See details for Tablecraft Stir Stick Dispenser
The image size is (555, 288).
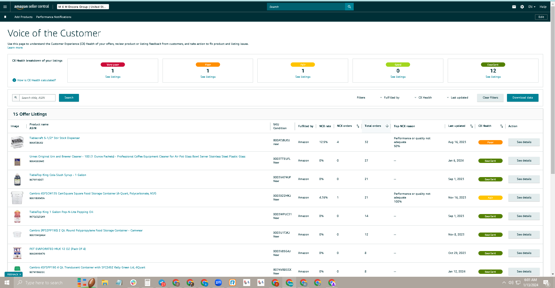coord(524,142)
